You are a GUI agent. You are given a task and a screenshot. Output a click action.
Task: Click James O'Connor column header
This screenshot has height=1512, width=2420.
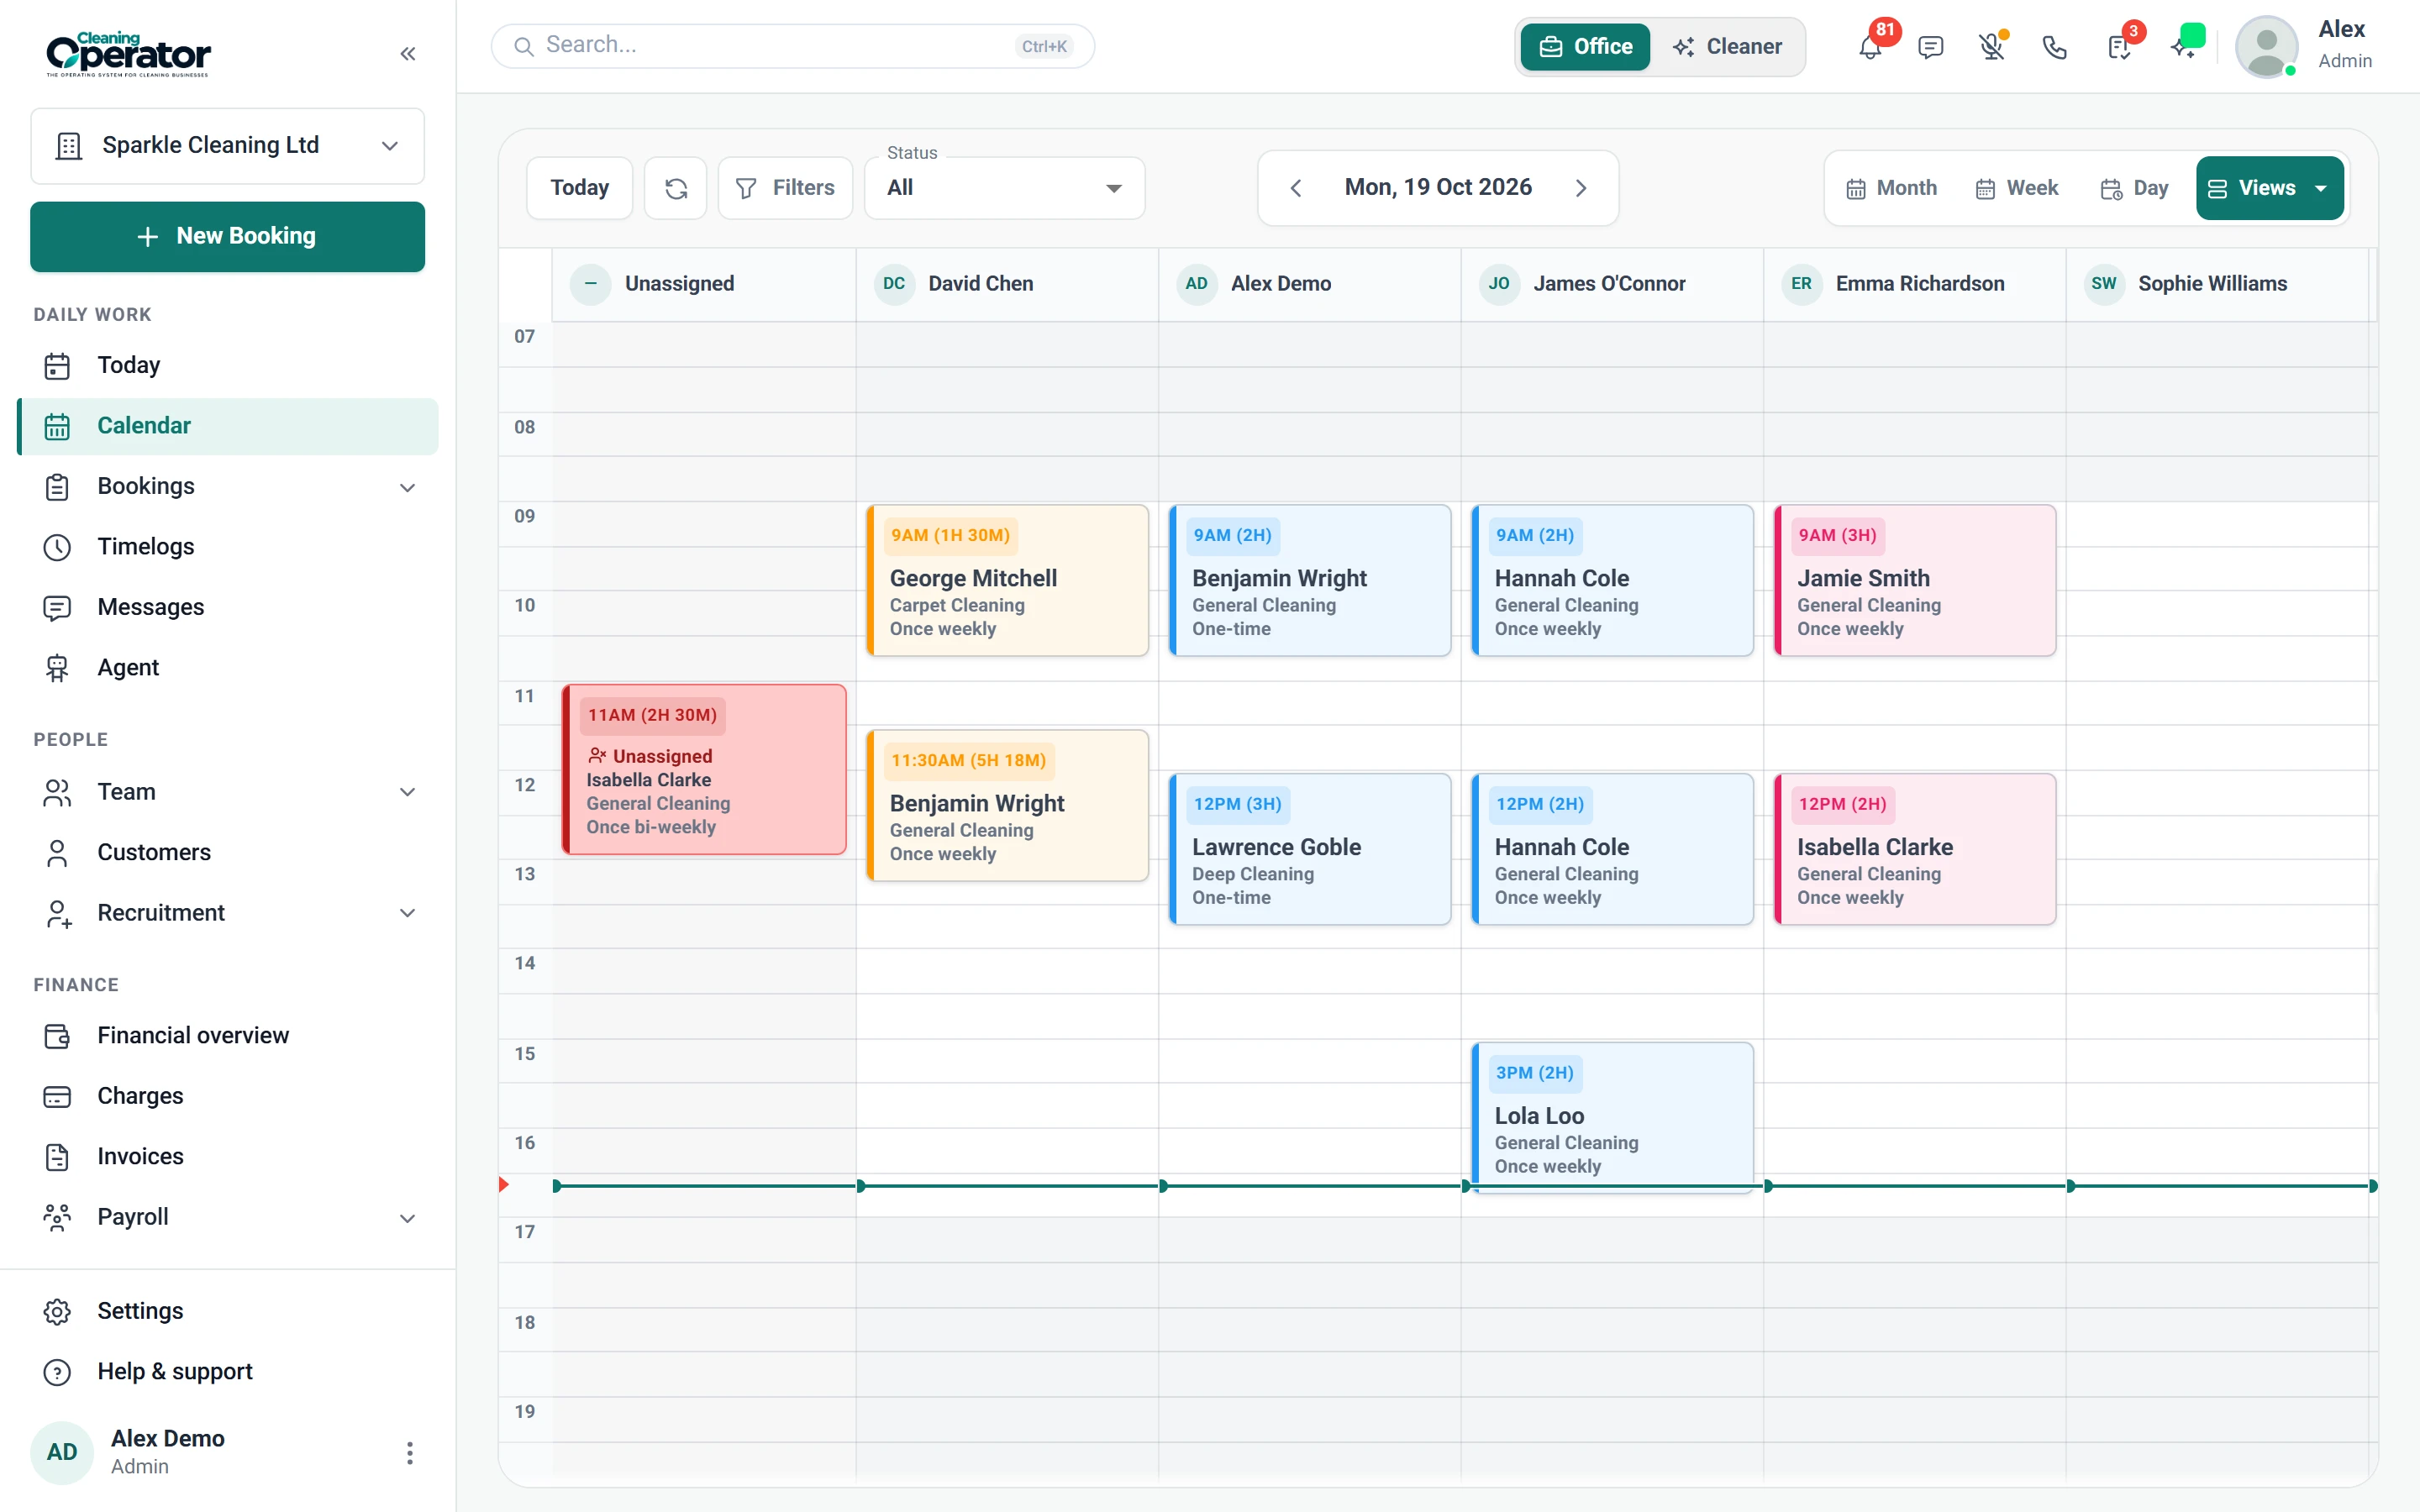coord(1612,284)
